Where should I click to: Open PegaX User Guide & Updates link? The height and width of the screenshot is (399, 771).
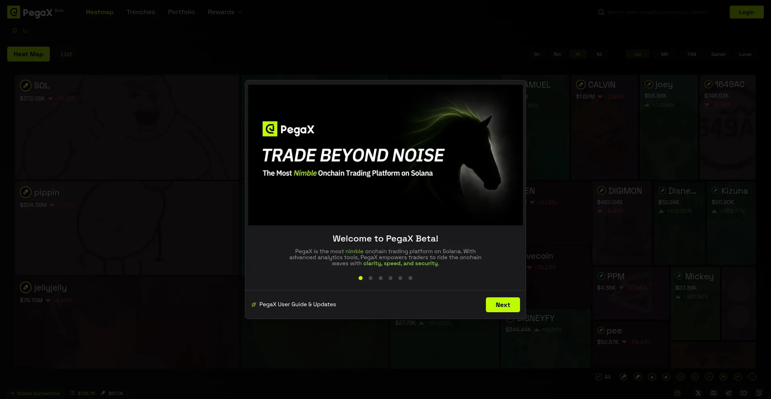297,305
